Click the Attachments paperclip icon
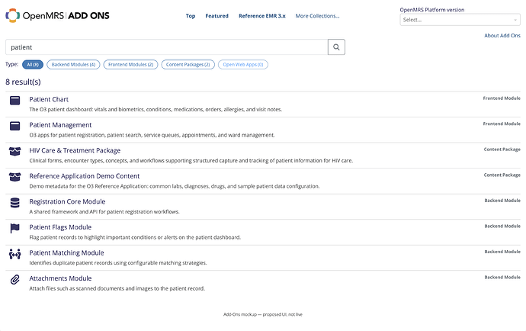Screen dimensions: 526x331 pyautogui.click(x=14, y=279)
